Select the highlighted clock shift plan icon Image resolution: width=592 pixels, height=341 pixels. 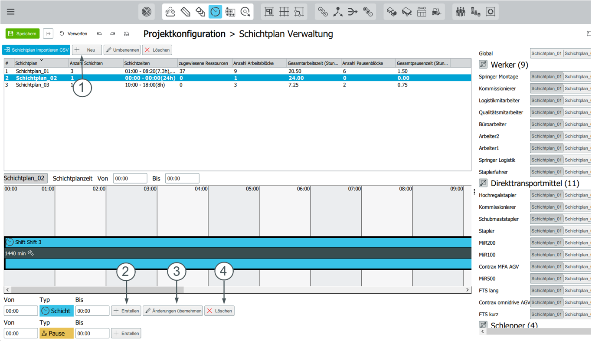(x=215, y=12)
